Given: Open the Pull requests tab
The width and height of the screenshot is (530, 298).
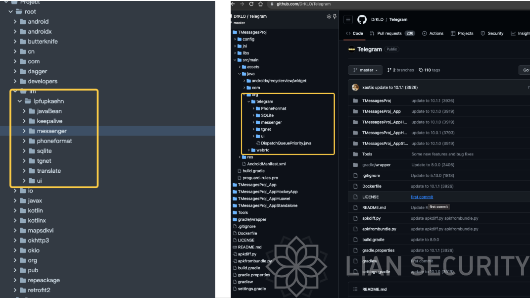Looking at the screenshot, I should click(392, 34).
